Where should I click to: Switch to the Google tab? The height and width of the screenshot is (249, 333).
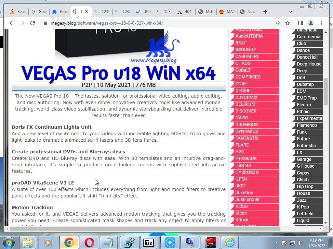tap(39, 12)
